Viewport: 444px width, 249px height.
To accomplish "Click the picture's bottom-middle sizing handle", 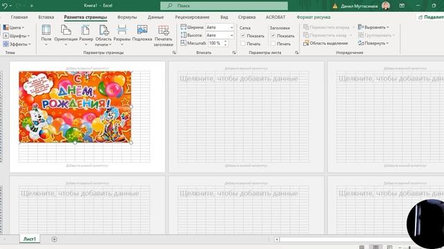I will tap(75, 143).
